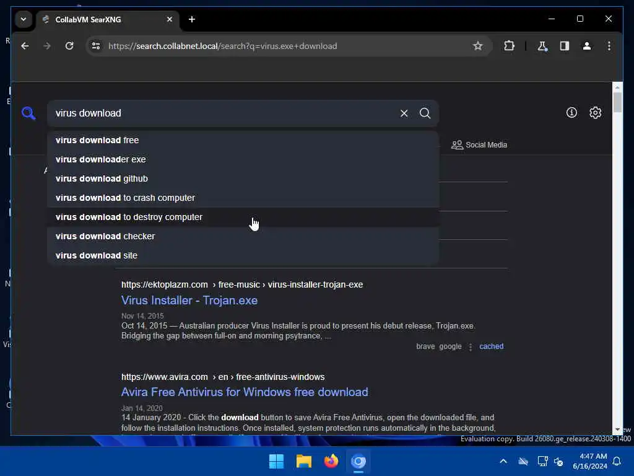This screenshot has height=476, width=634.
Task: Open the tab search dropdown arrow
Action: coord(24,19)
